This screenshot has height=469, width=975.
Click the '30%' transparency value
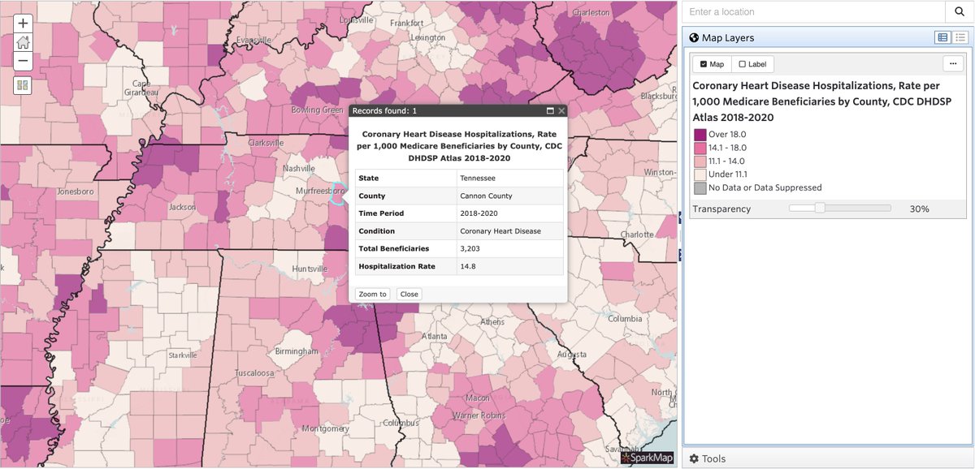[x=919, y=209]
